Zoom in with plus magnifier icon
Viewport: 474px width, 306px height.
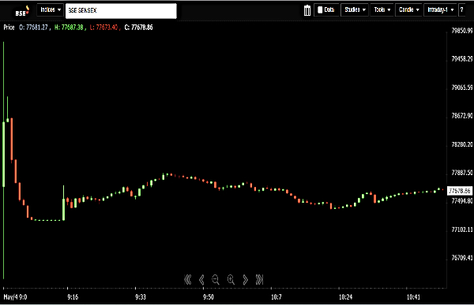tap(231, 280)
